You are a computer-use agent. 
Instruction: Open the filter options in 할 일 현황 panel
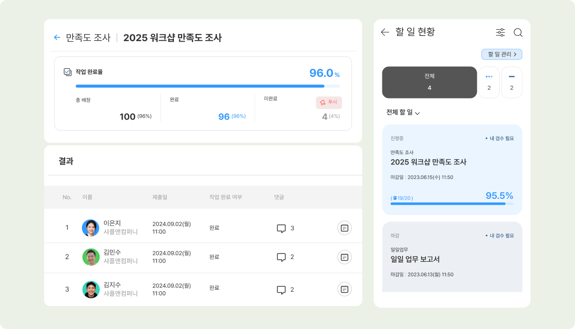(500, 33)
